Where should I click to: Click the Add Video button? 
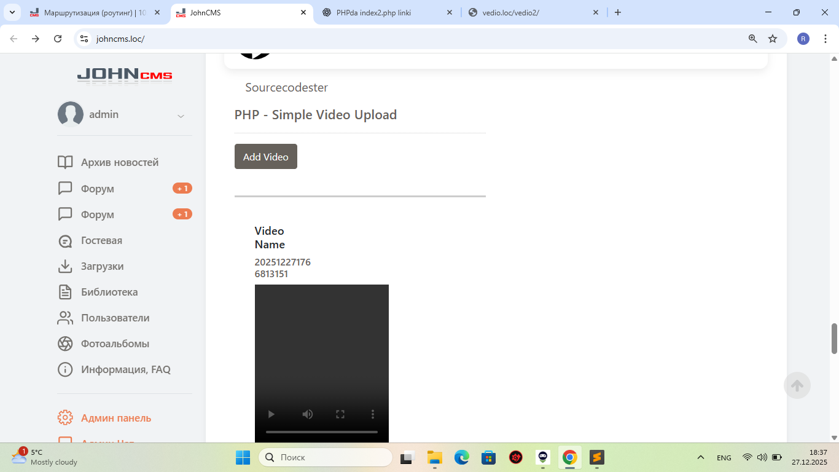pyautogui.click(x=266, y=157)
